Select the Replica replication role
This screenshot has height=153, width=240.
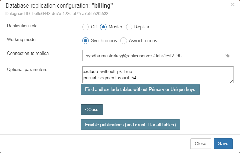click(x=129, y=27)
